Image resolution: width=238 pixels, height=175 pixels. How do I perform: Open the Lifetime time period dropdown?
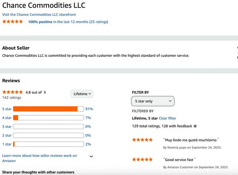click(x=82, y=94)
